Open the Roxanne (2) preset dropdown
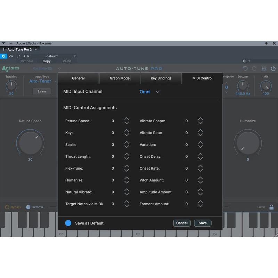 47,68
